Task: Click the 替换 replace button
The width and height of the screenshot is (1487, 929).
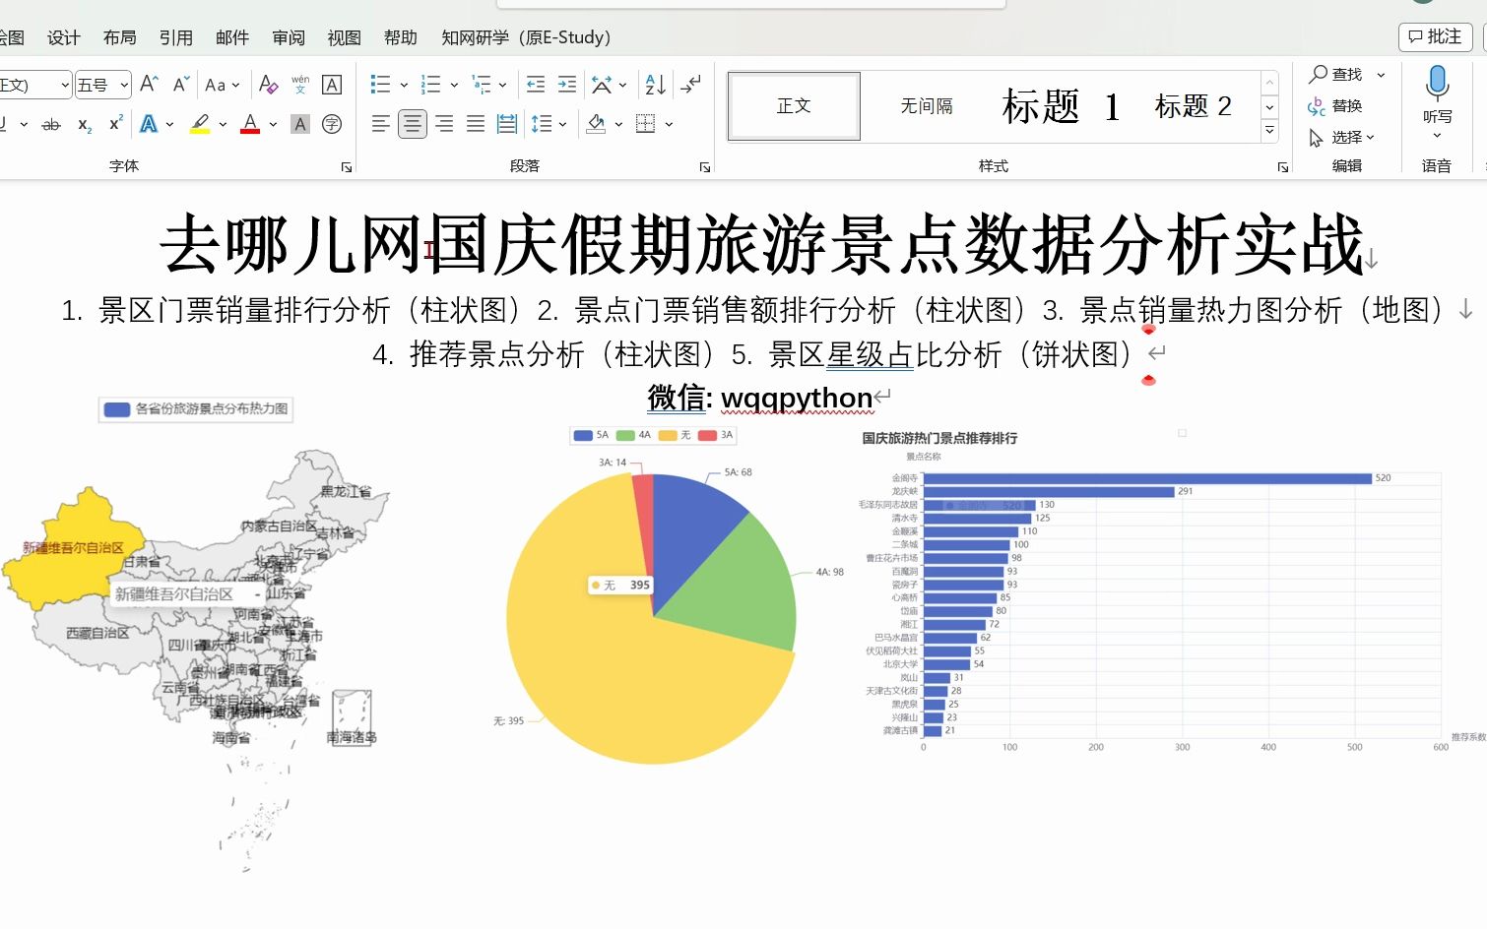Action: pos(1335,105)
